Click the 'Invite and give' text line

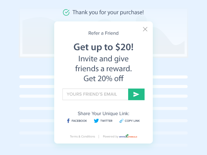click(103, 59)
